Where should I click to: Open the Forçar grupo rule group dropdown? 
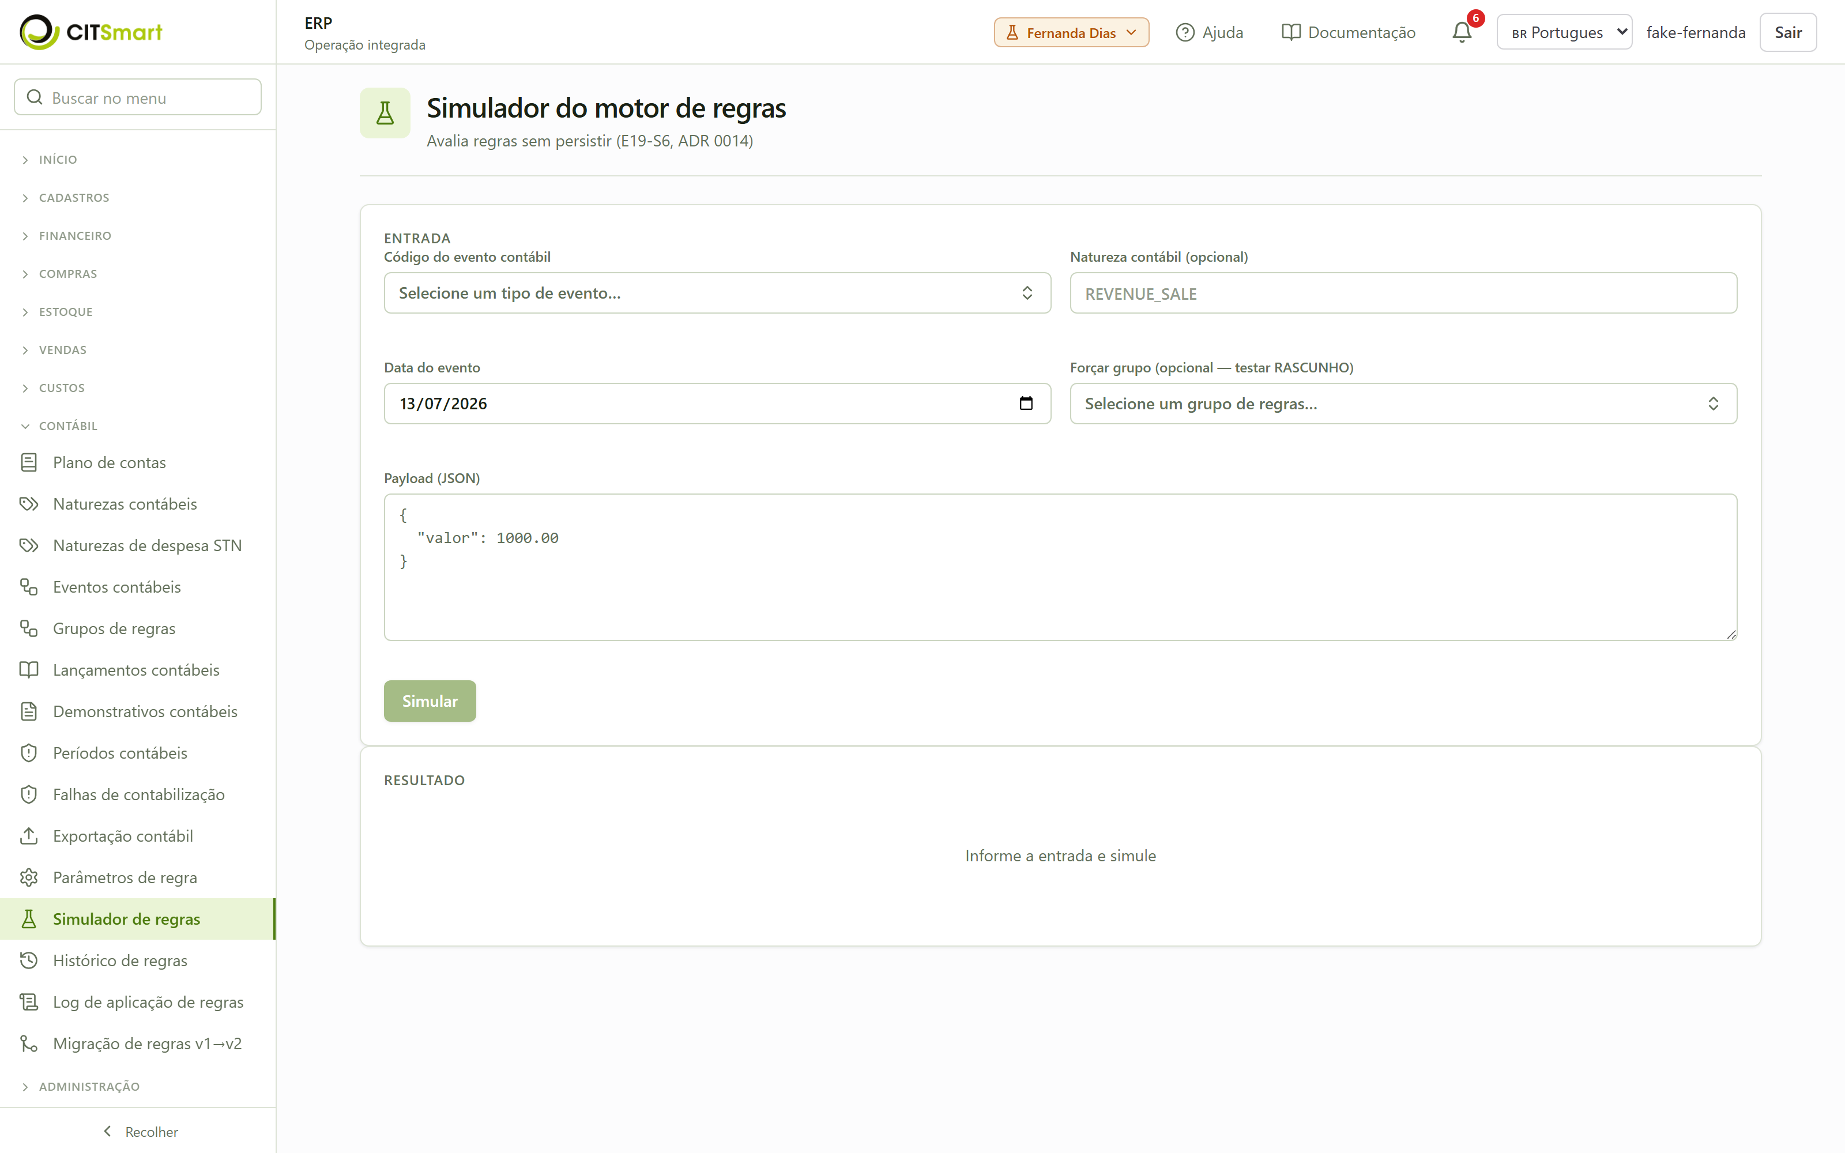point(1403,404)
